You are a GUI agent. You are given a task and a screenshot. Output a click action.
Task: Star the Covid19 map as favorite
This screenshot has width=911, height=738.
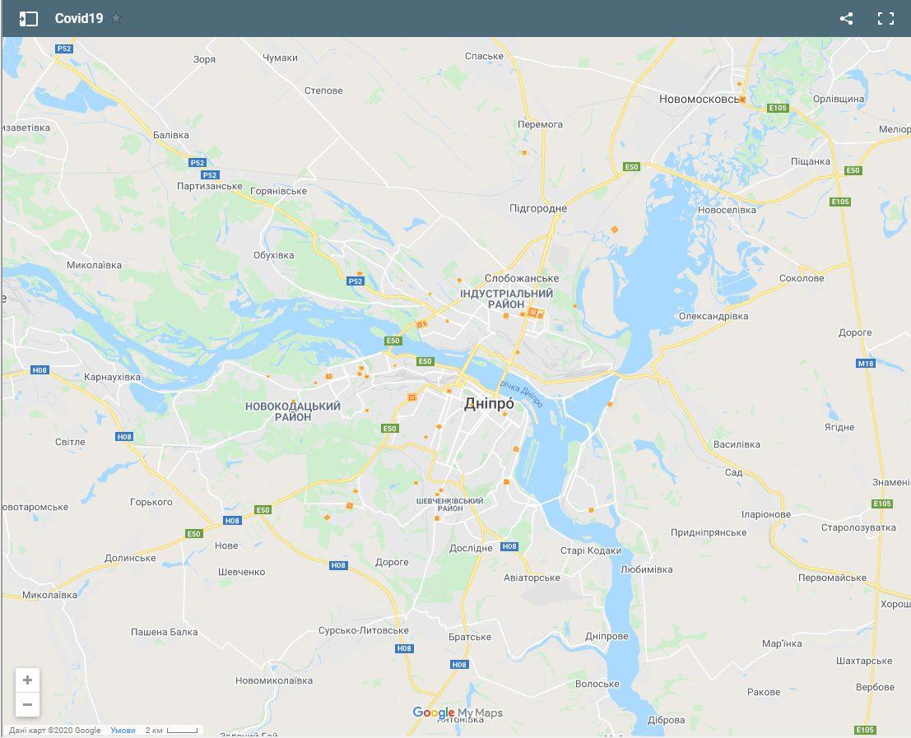point(116,18)
